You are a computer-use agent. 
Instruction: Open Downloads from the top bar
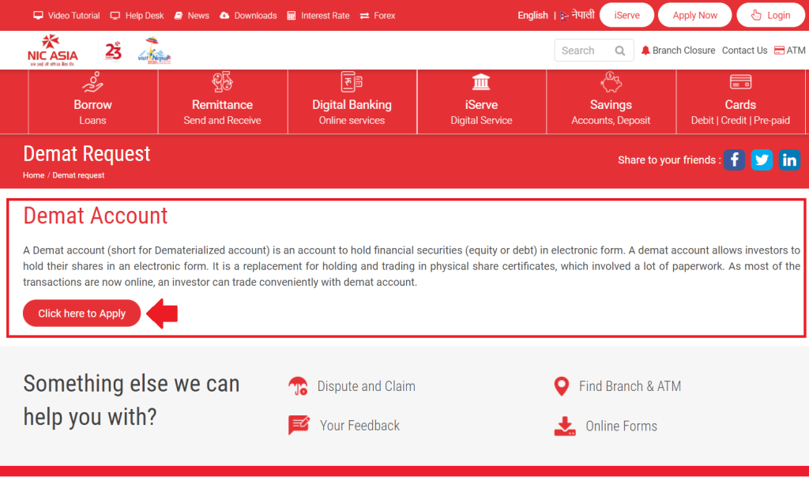[x=248, y=16]
